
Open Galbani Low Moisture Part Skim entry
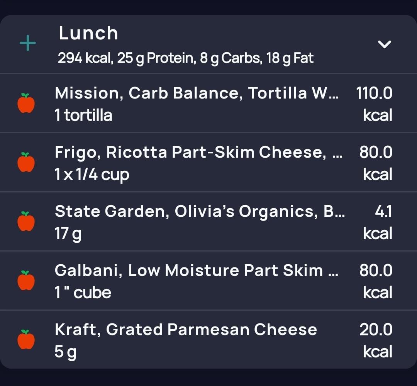pyautogui.click(x=208, y=281)
